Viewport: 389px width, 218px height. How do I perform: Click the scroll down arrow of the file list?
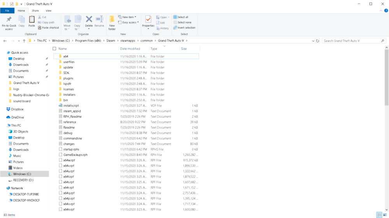click(387, 210)
